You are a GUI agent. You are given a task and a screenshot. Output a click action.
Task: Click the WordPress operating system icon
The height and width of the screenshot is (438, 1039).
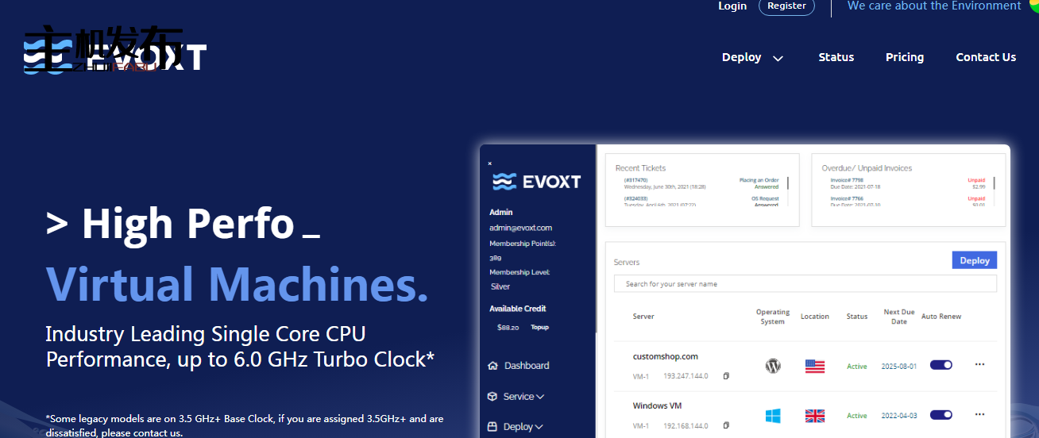tap(773, 366)
